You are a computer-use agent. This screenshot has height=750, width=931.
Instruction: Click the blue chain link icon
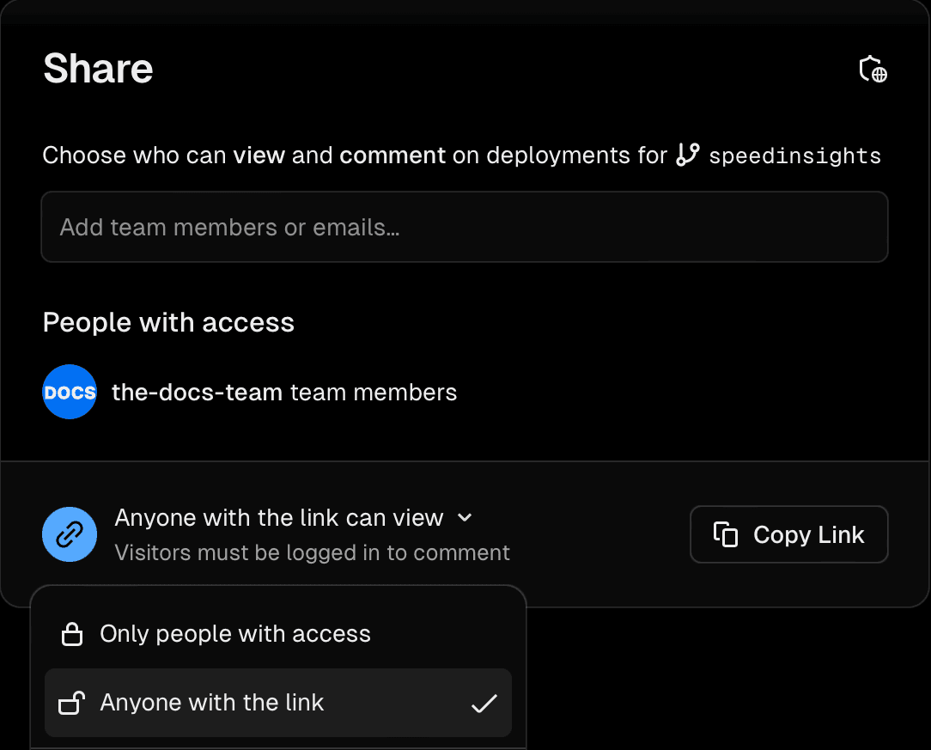click(x=70, y=534)
